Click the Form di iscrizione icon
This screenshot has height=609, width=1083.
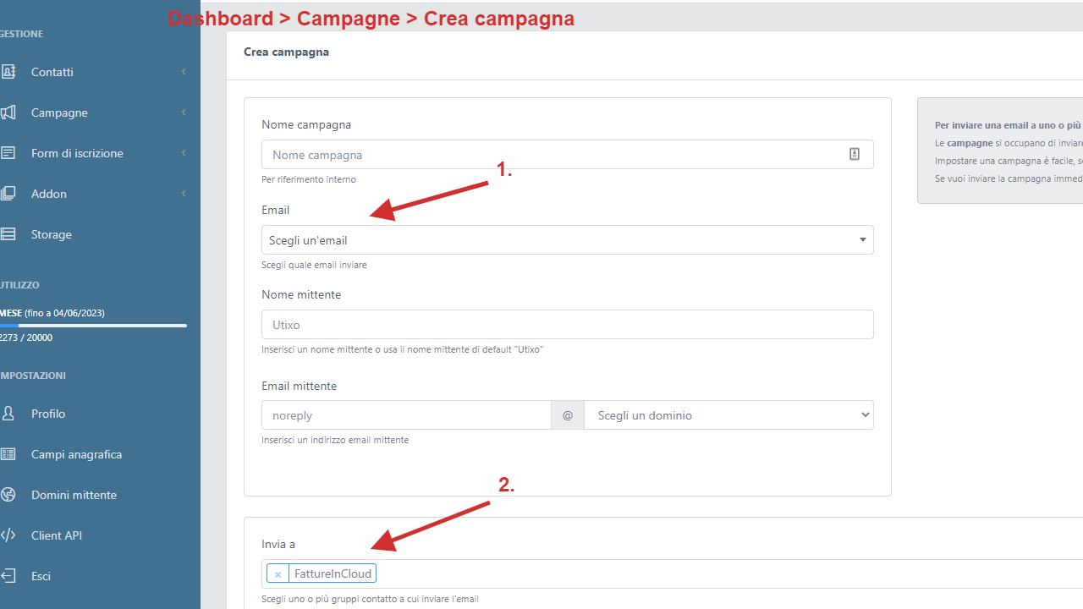pyautogui.click(x=8, y=153)
